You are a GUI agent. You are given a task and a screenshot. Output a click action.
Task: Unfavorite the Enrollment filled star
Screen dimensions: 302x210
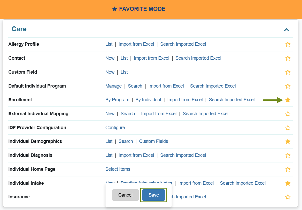(x=288, y=100)
